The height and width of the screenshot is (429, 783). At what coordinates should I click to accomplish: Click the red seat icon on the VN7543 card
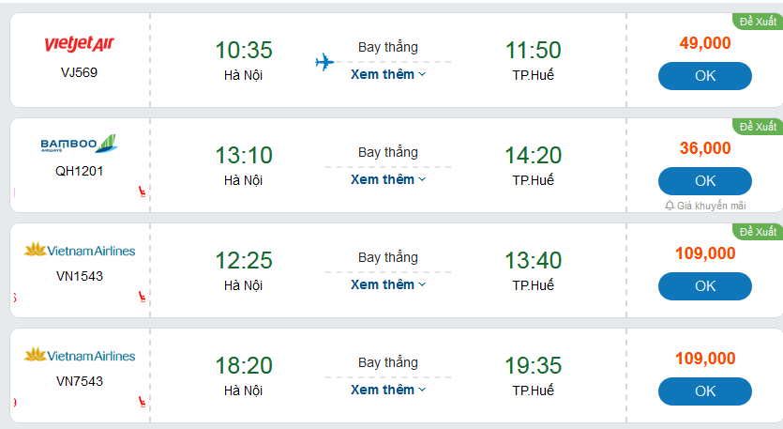(x=143, y=403)
